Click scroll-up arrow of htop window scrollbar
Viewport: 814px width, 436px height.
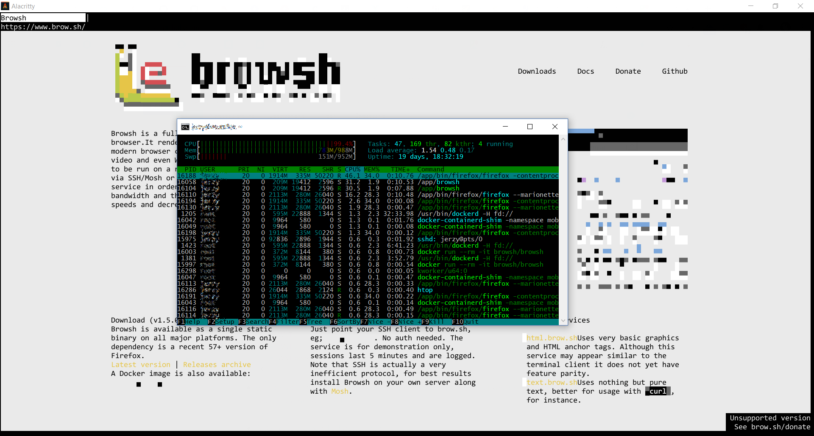(x=563, y=139)
